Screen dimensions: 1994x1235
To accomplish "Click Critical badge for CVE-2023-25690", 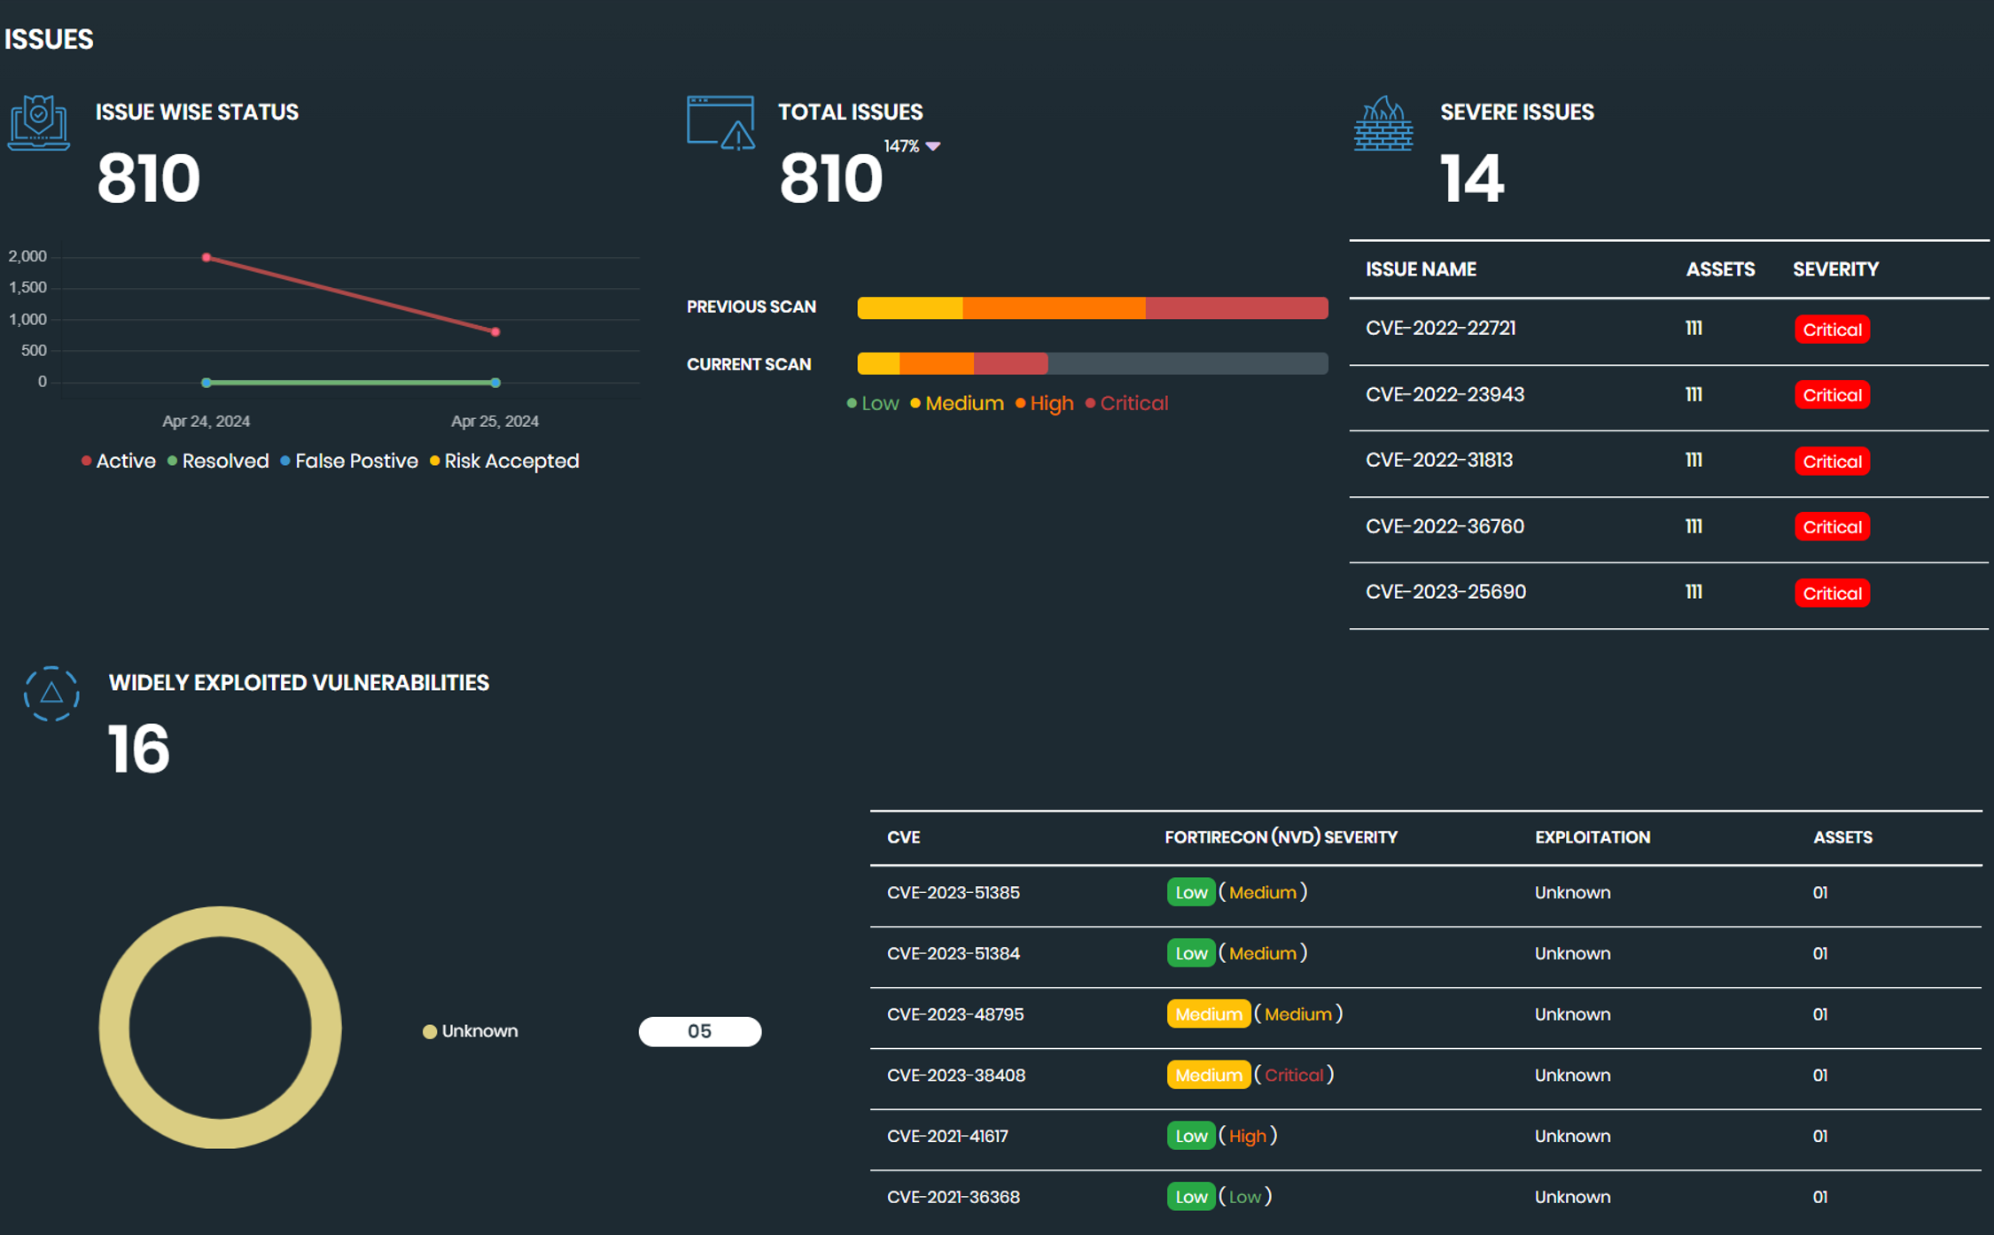I will point(1832,593).
